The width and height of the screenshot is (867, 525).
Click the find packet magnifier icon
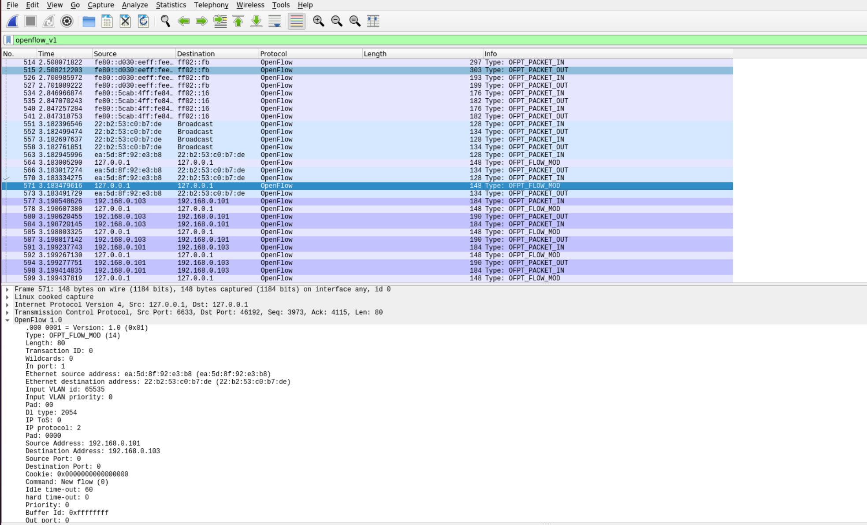coord(165,21)
